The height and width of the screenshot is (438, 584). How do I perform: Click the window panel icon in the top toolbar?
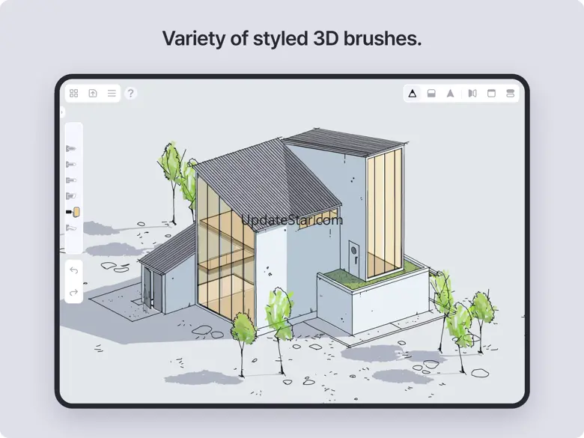click(x=491, y=93)
